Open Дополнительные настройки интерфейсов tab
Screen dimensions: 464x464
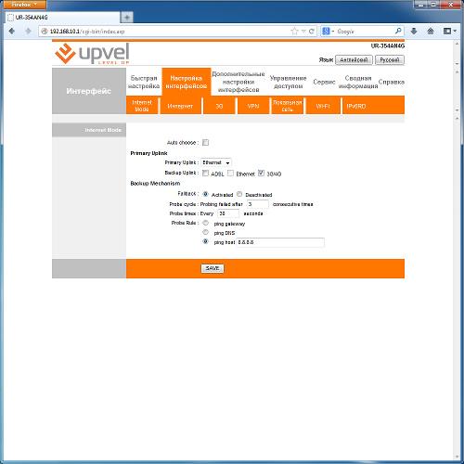pyautogui.click(x=238, y=82)
